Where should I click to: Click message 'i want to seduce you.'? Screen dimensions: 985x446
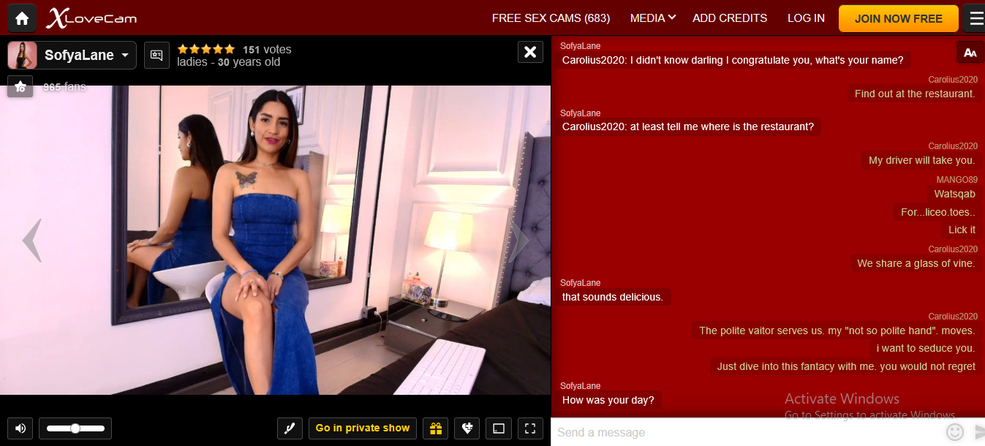(926, 348)
